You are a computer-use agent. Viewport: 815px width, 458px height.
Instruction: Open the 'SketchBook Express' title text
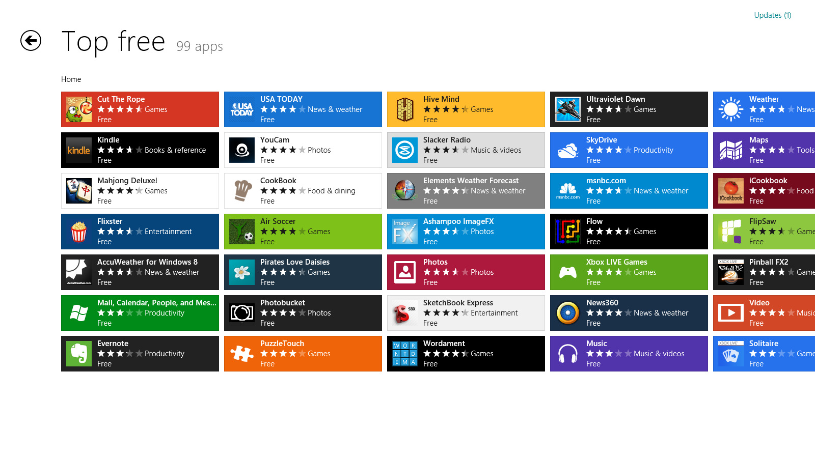[x=458, y=303]
